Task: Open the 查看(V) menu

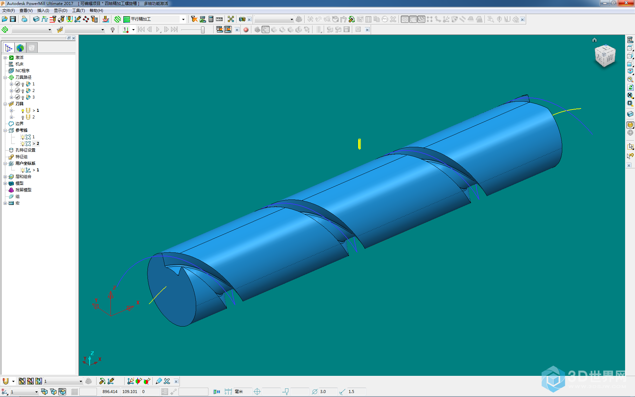Action: click(26, 11)
